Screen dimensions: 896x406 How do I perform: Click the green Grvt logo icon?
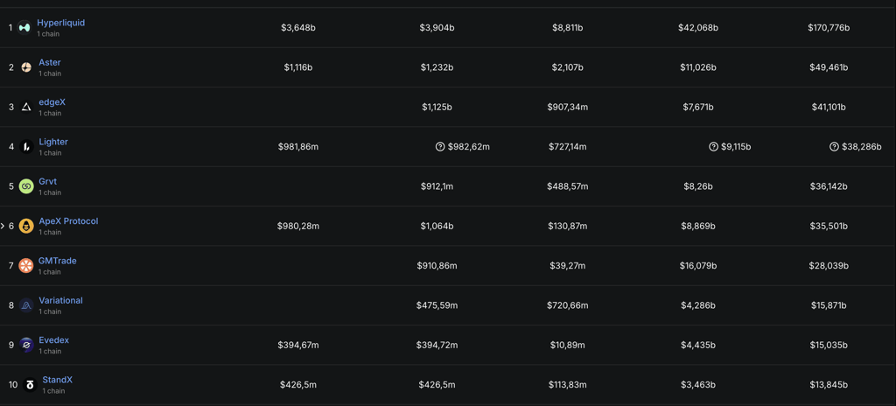tap(26, 185)
